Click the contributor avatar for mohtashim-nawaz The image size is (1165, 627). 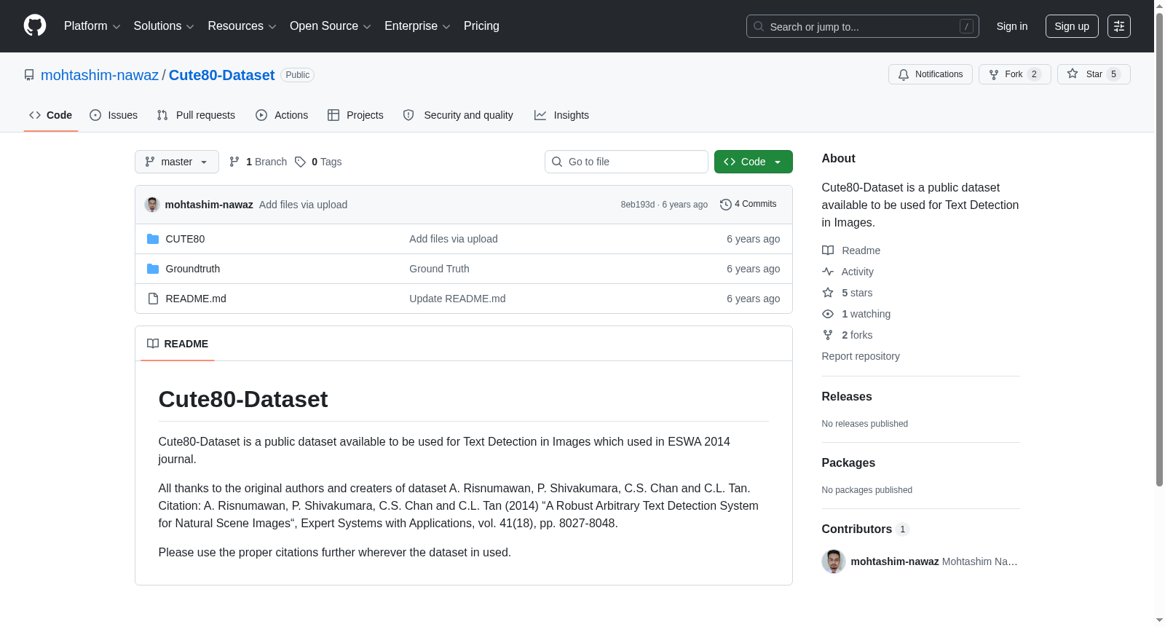834,561
